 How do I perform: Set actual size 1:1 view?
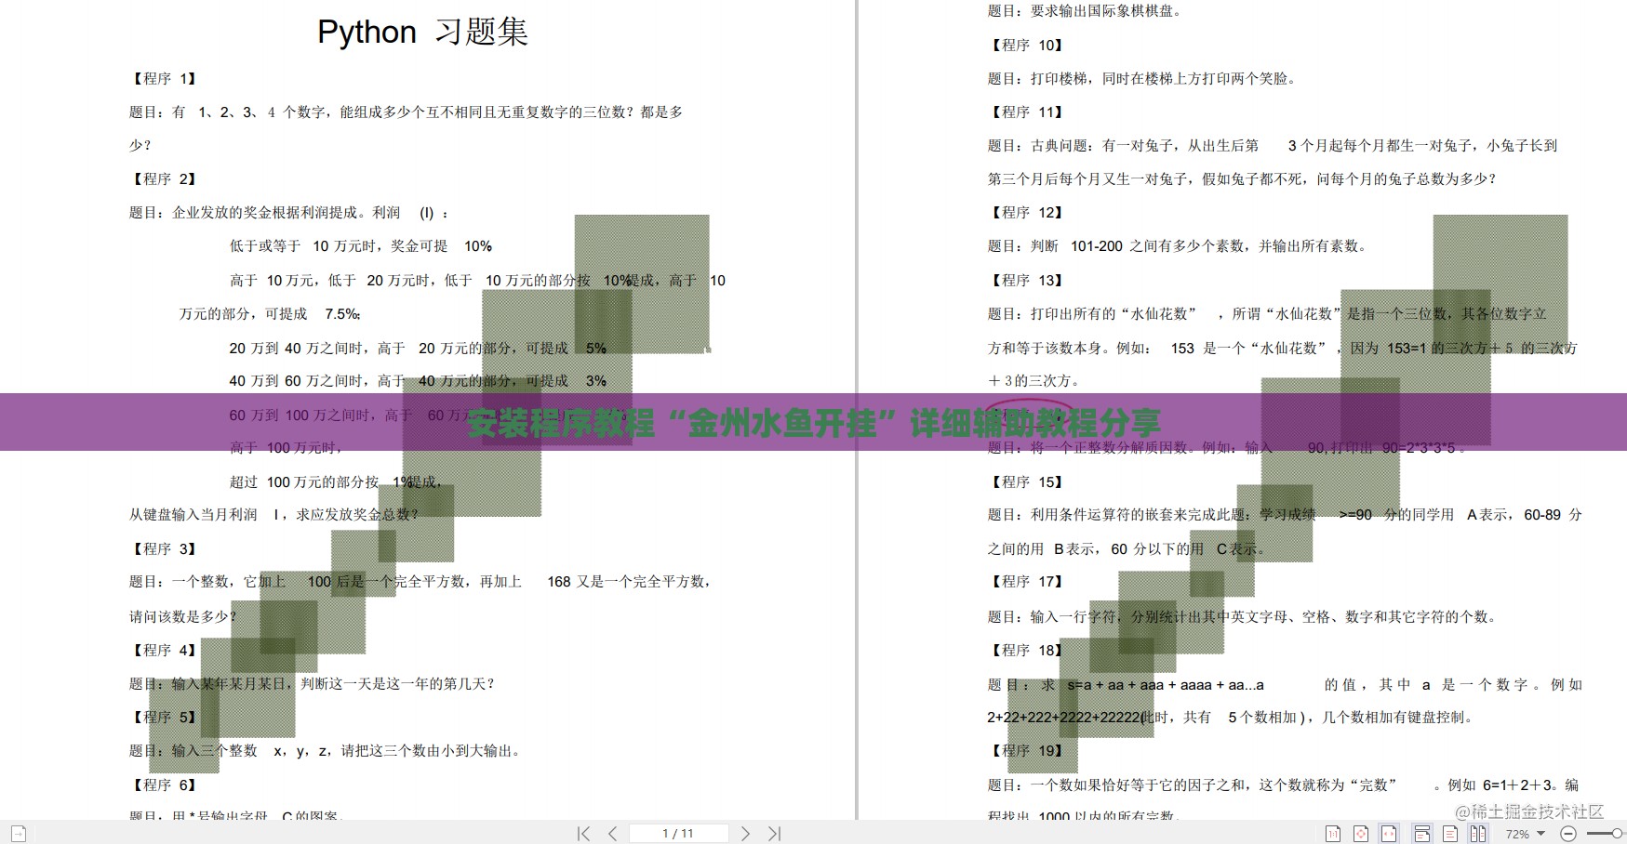point(1333,834)
